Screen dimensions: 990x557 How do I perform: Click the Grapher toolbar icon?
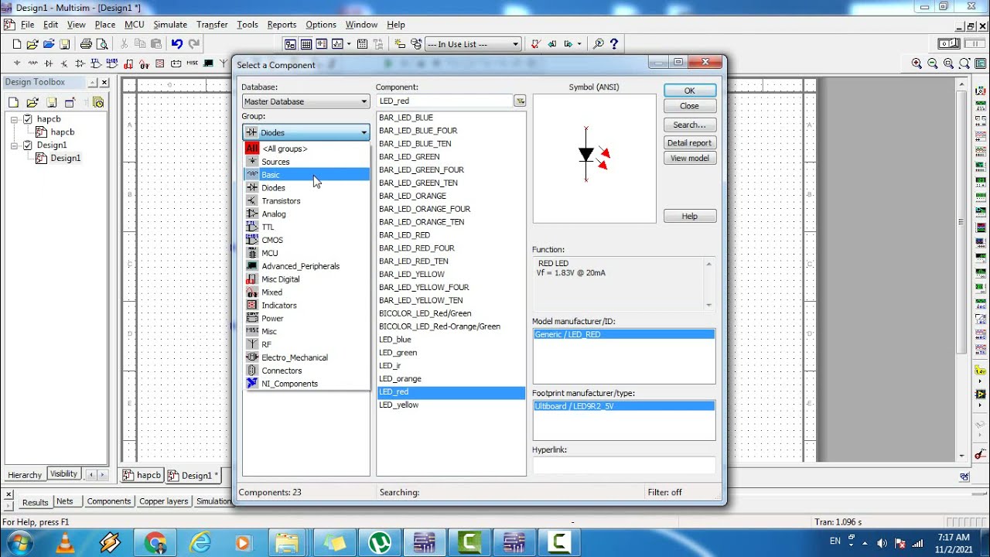[x=338, y=44]
